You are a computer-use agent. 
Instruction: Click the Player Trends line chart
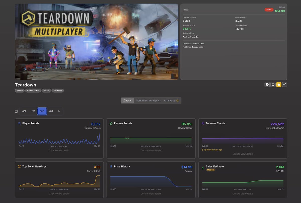point(59,138)
